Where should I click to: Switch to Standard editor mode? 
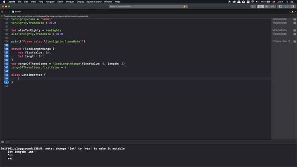260,6
